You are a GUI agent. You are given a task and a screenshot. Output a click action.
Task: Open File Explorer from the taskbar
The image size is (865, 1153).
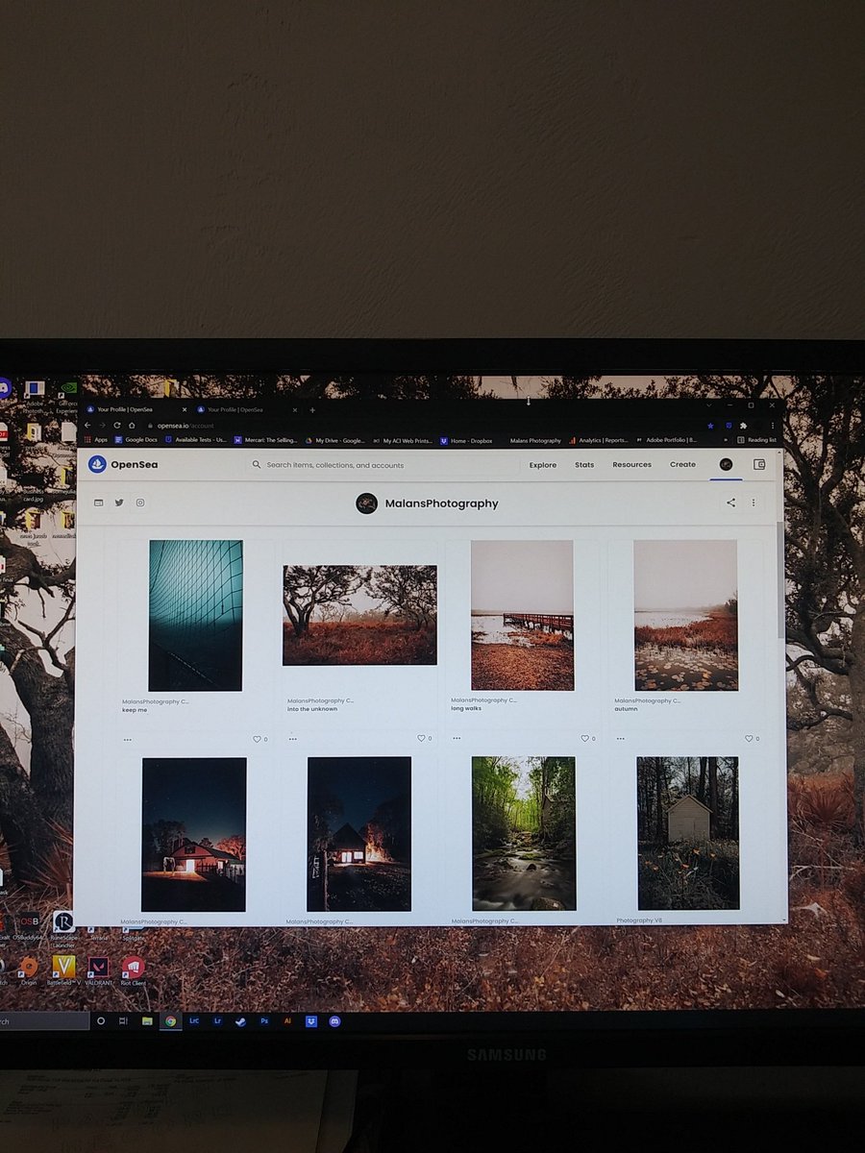pyautogui.click(x=147, y=1021)
